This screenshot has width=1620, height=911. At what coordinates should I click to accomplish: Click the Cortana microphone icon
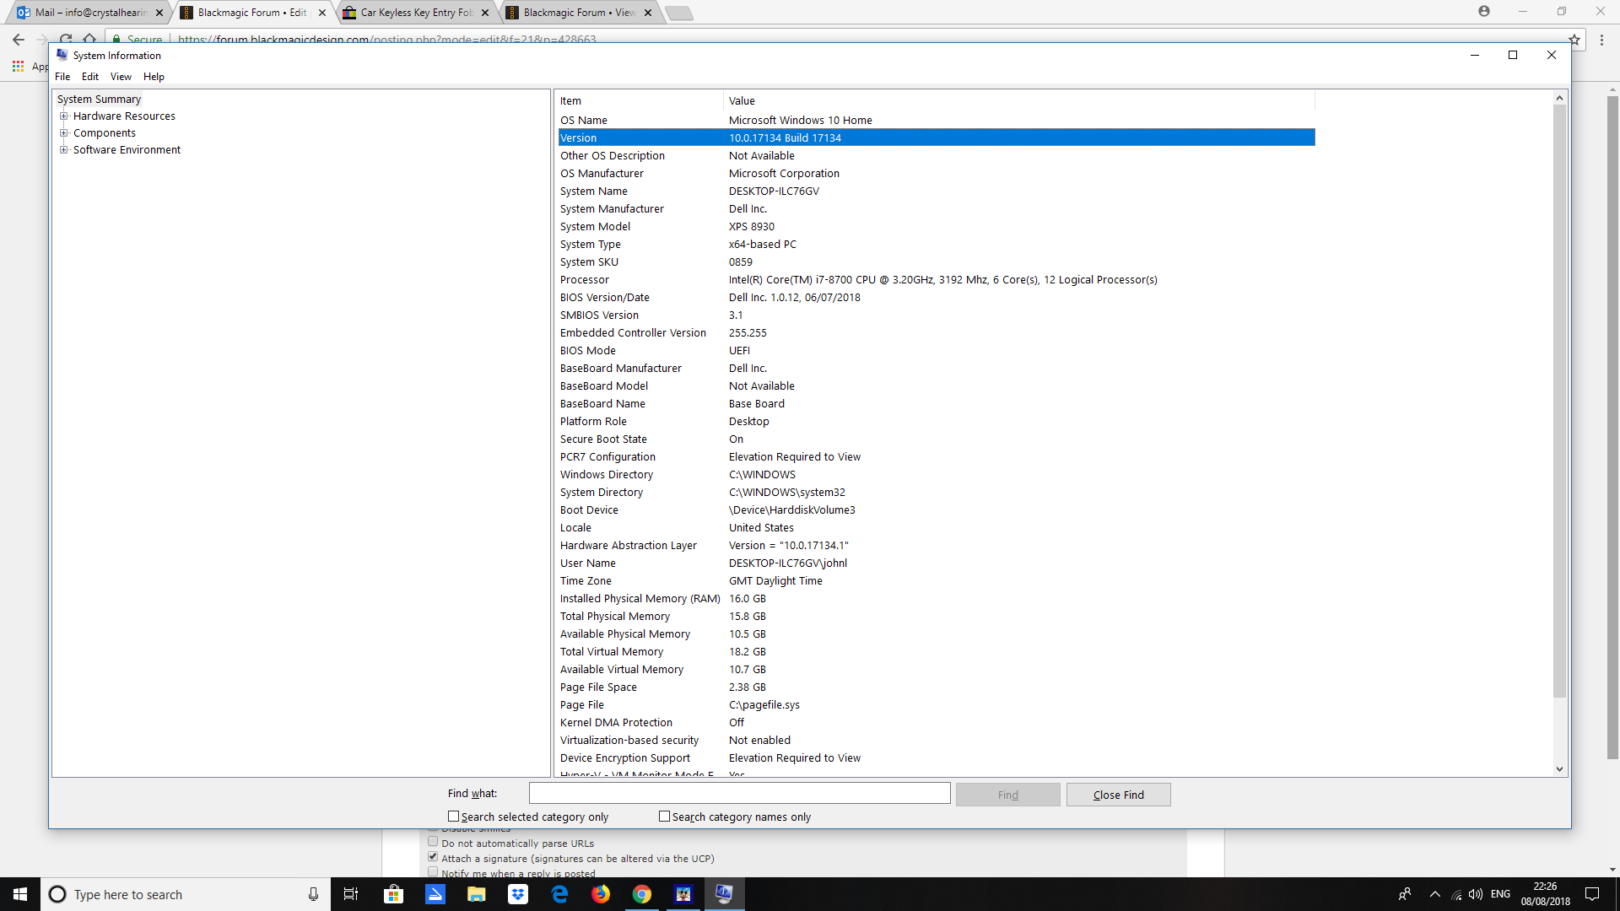click(313, 894)
